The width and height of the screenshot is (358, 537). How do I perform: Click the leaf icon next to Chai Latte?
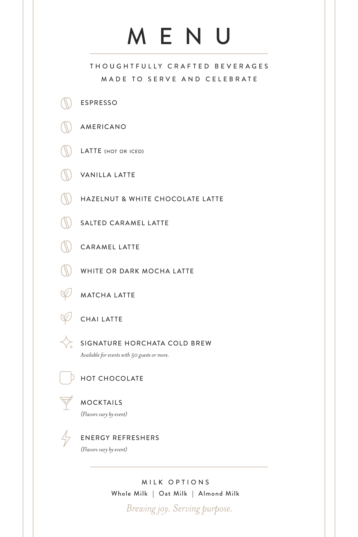[66, 318]
